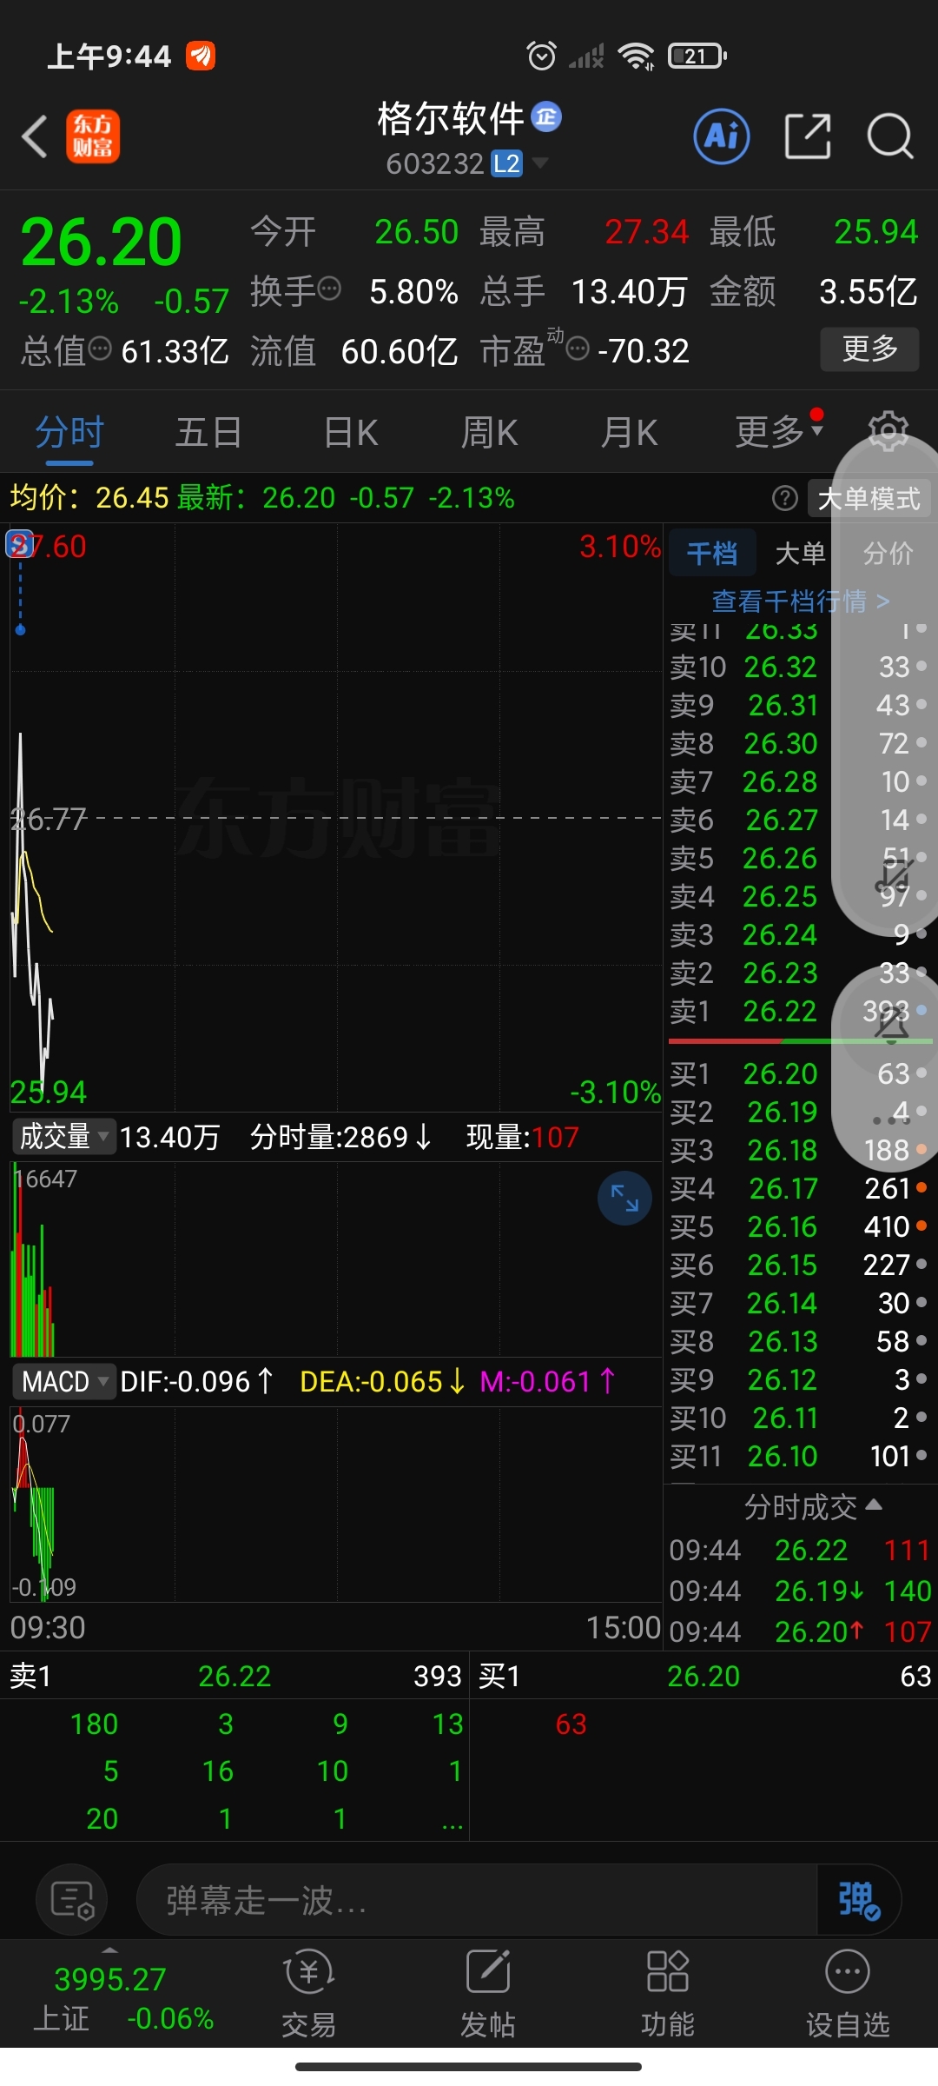Expand volume chart to fullscreen

click(x=624, y=1198)
